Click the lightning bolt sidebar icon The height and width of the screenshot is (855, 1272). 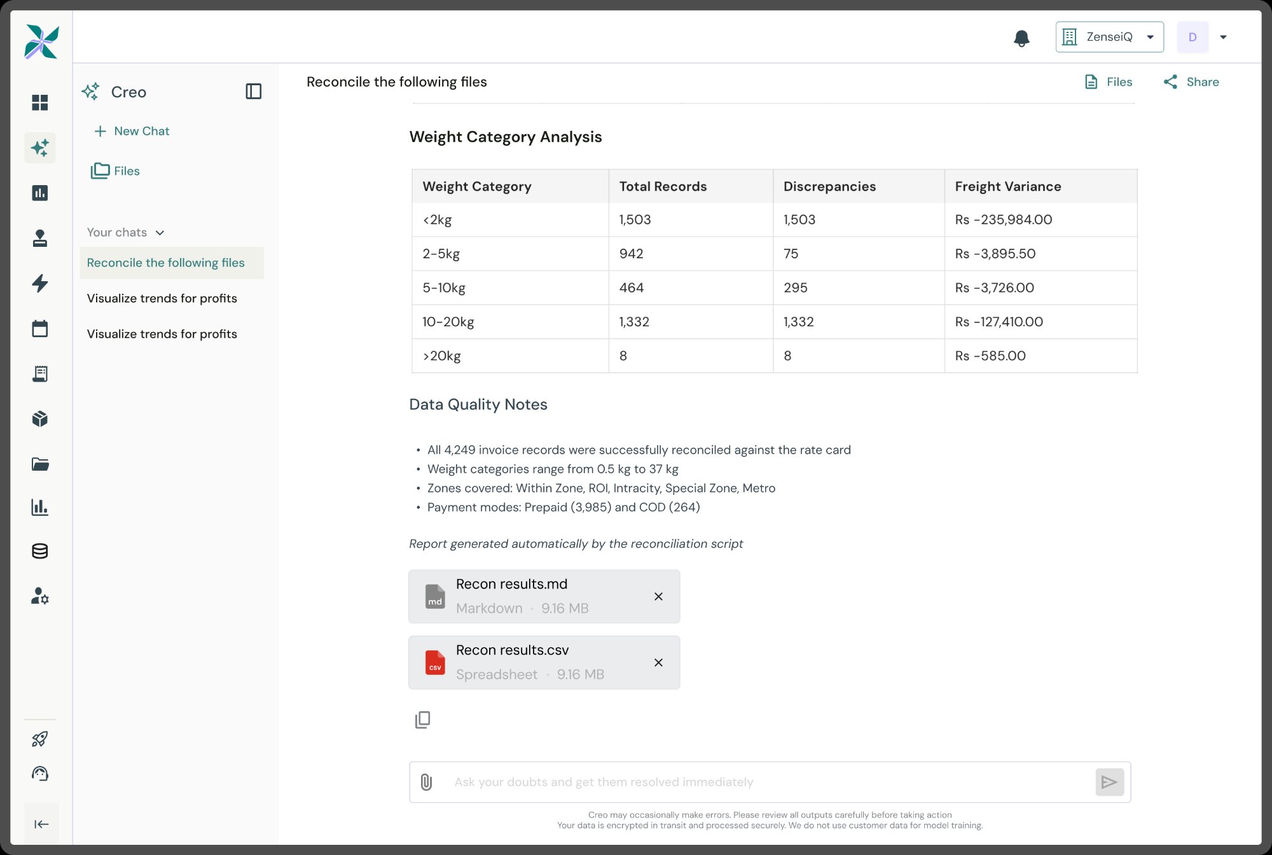40,283
